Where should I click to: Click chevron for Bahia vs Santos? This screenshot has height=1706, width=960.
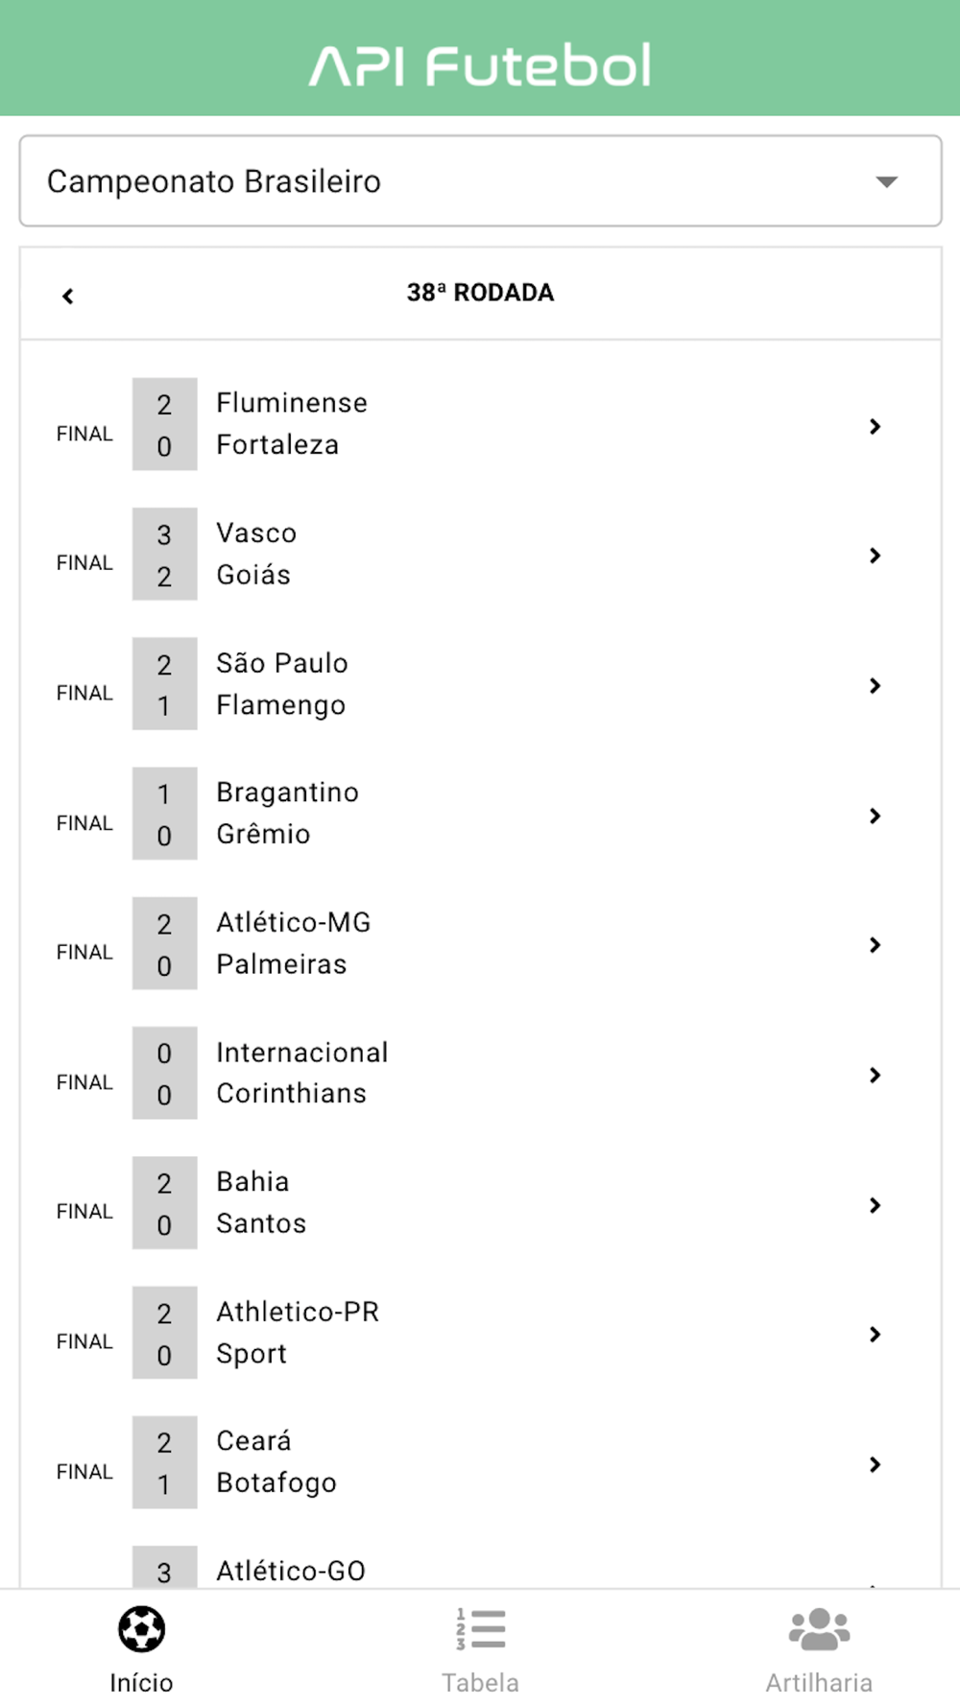click(875, 1205)
